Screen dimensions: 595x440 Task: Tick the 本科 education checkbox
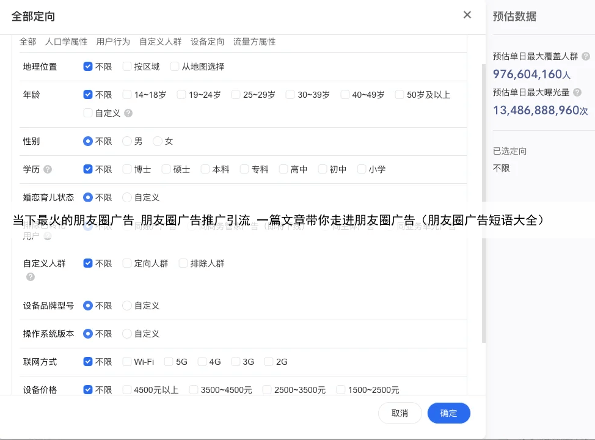[x=205, y=169]
